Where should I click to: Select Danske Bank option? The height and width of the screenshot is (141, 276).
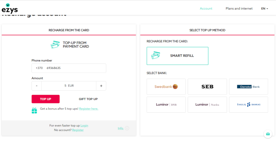pos(248,87)
